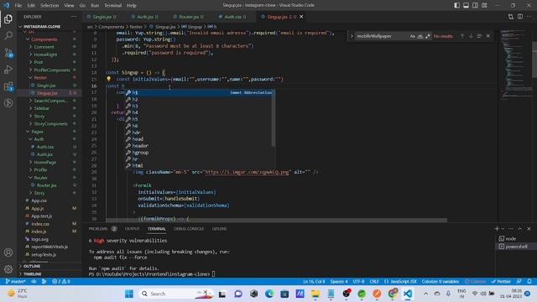
Task: Expand the Post folder
Action: pos(39,62)
